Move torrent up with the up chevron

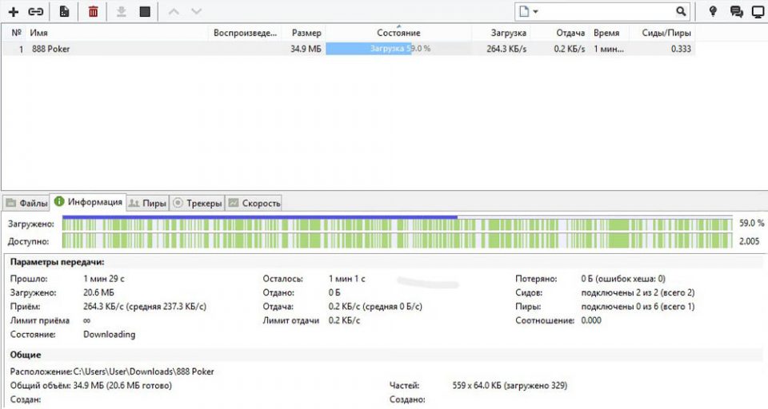click(x=174, y=11)
